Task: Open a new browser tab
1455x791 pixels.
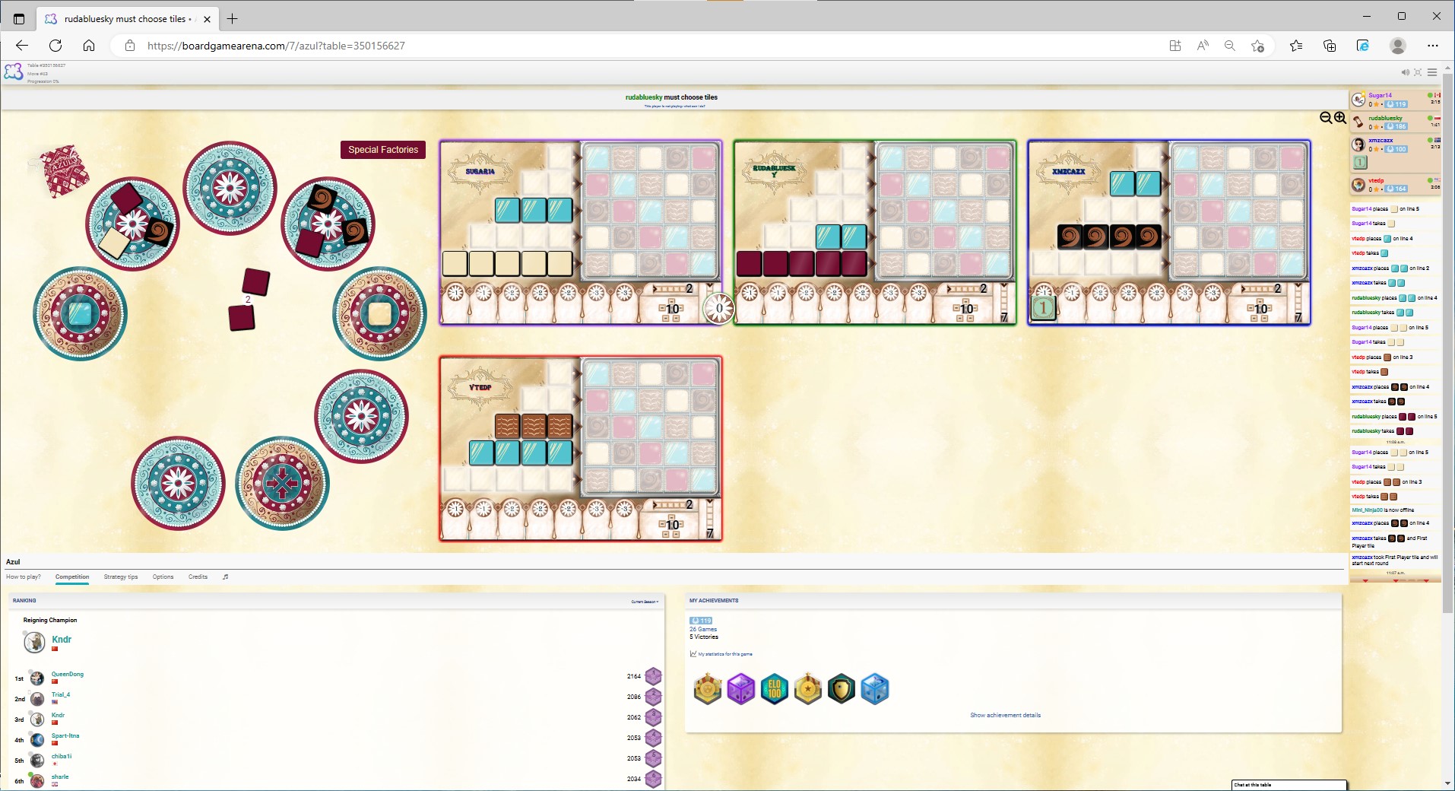Action: click(233, 18)
